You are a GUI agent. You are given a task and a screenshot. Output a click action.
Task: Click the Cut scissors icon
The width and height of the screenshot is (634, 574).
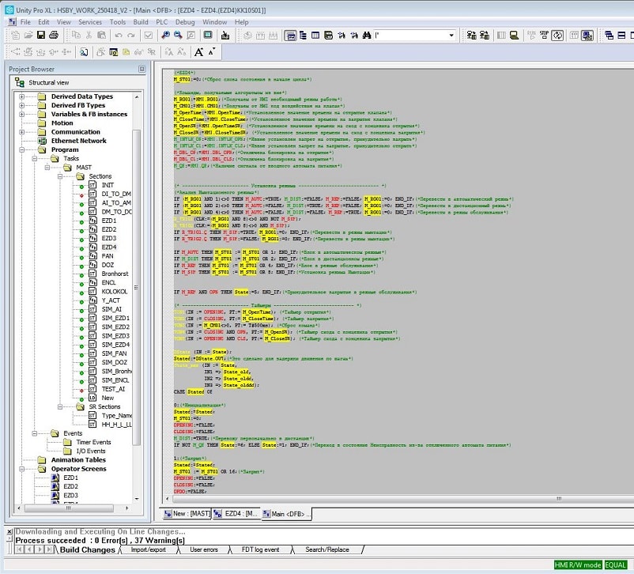[89, 36]
